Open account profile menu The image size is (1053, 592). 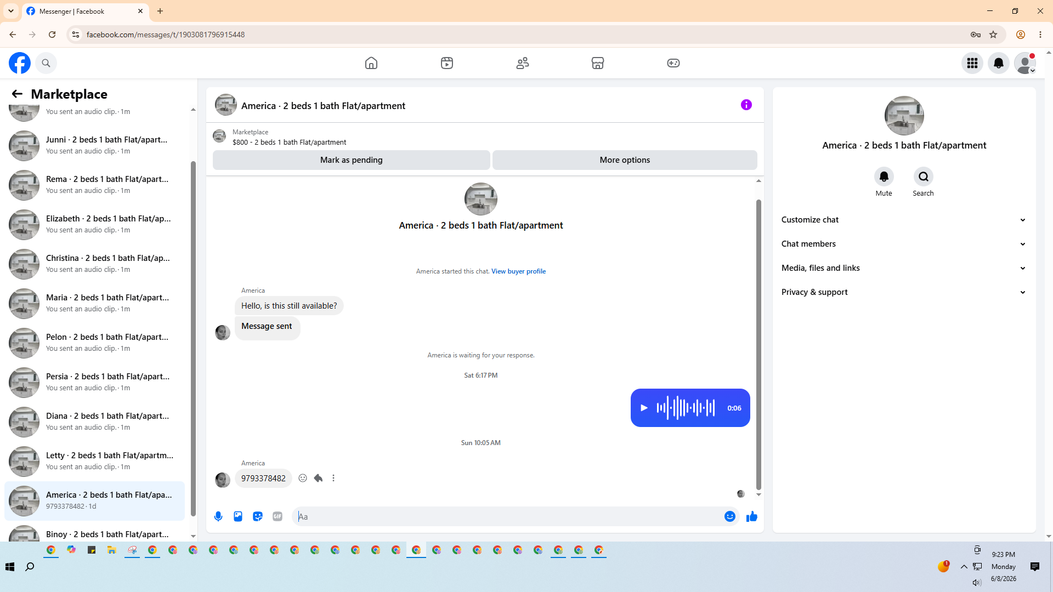pyautogui.click(x=1025, y=63)
